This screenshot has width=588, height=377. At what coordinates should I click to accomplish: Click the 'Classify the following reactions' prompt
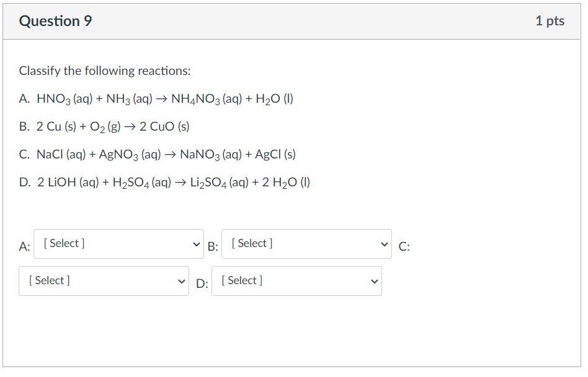[x=105, y=71]
